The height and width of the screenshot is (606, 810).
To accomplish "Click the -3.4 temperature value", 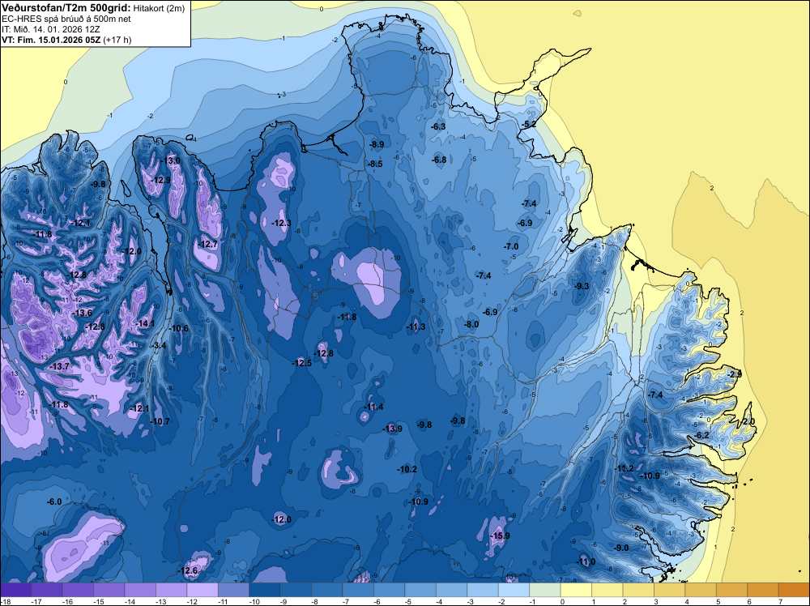I will (159, 345).
